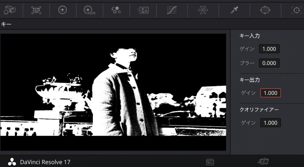Image resolution: width=304 pixels, height=167 pixels.
Task: Click the black-and-white key matte preview
Action: coord(113,91)
